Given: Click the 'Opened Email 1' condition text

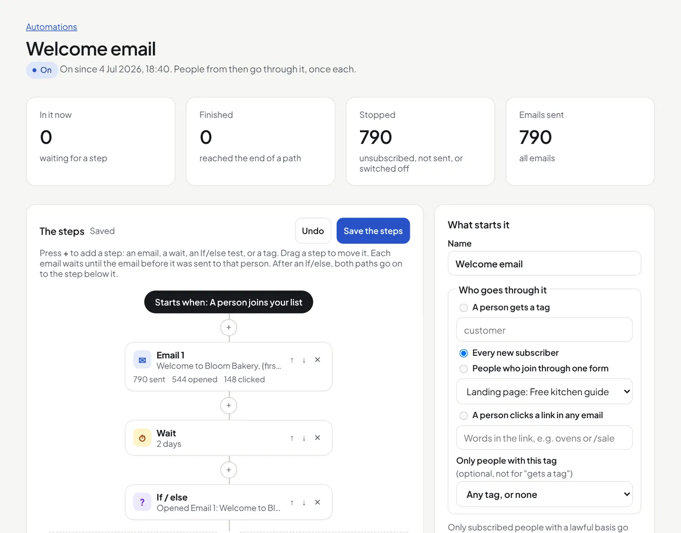Looking at the screenshot, I should pyautogui.click(x=218, y=508).
